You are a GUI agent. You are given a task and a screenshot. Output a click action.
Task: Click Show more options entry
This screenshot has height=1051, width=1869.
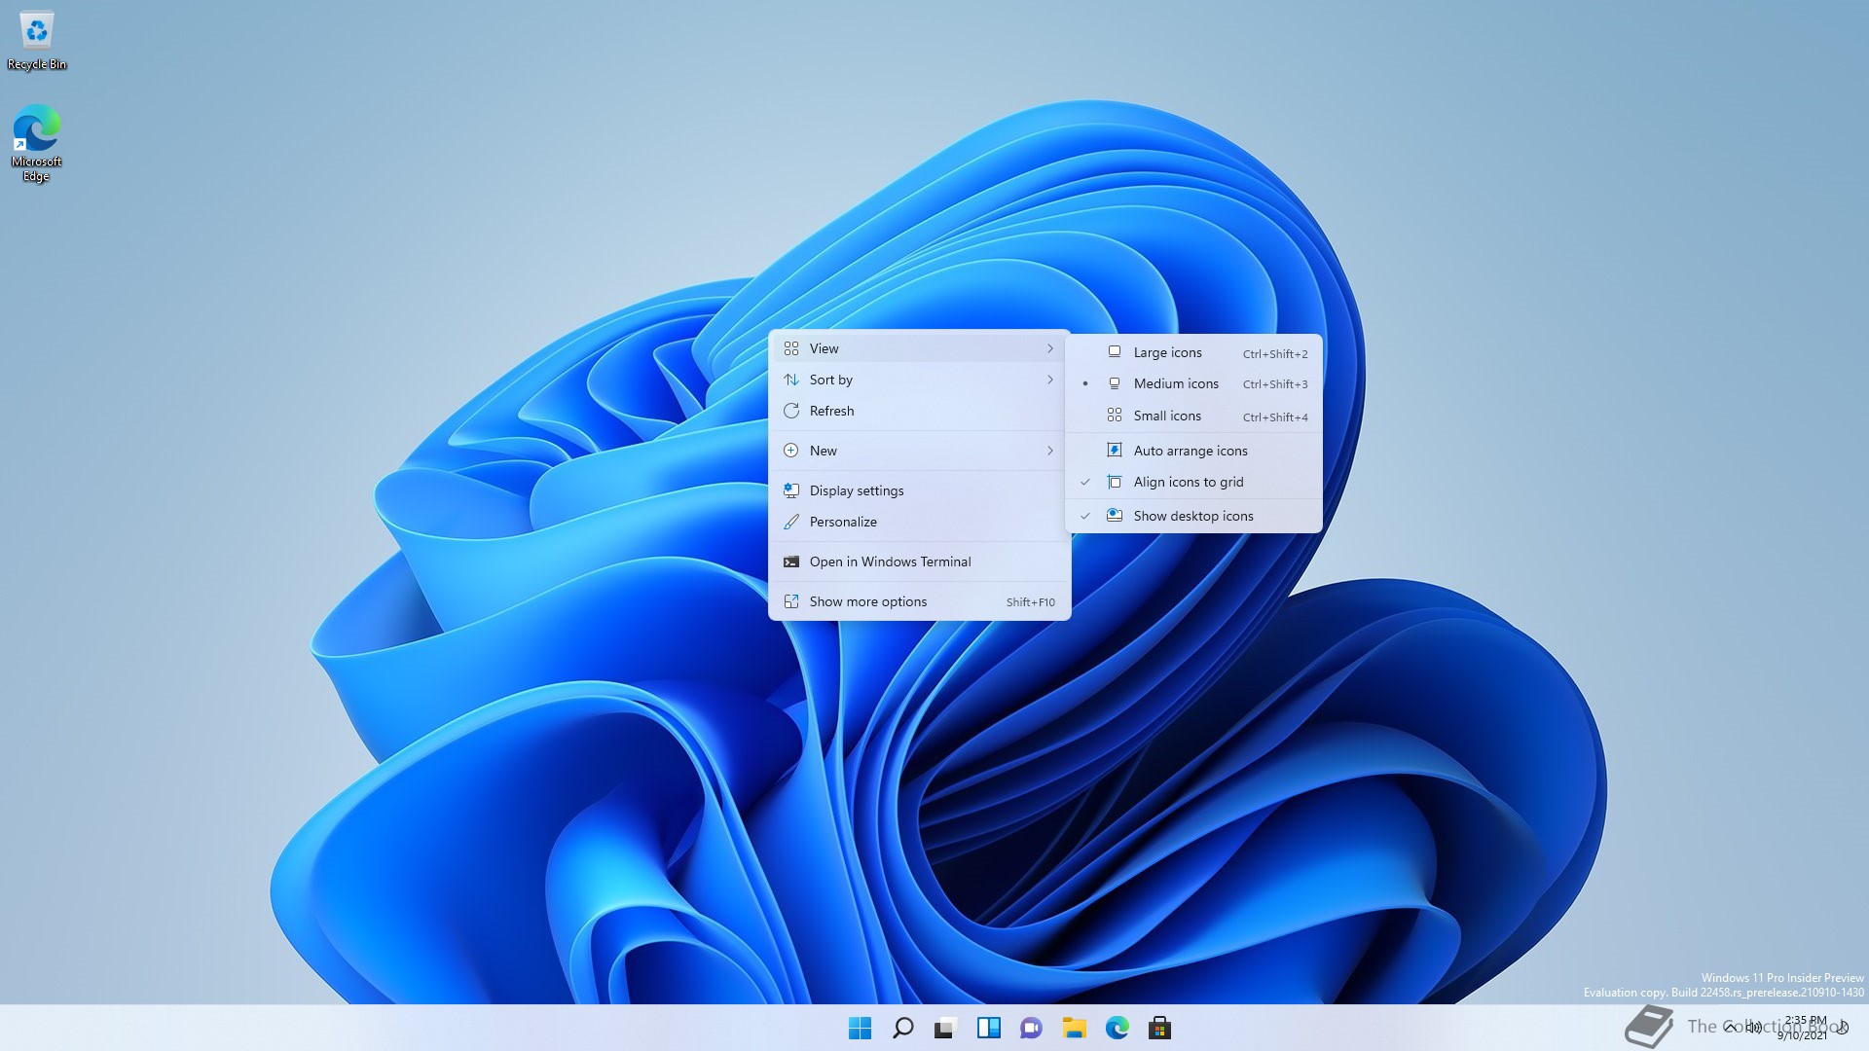click(867, 601)
